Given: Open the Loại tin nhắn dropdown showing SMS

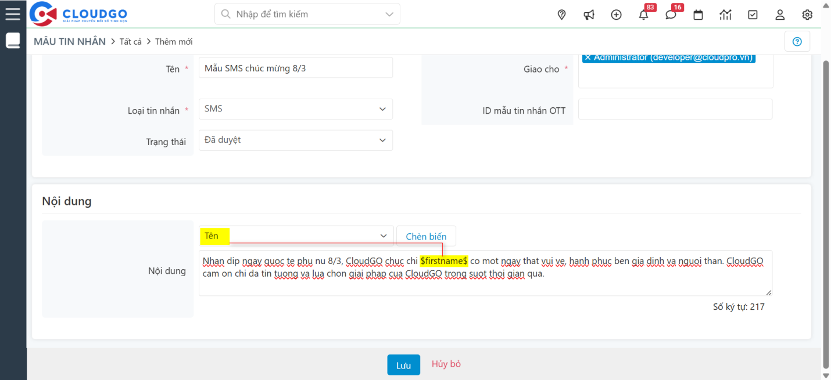Looking at the screenshot, I should [x=295, y=109].
